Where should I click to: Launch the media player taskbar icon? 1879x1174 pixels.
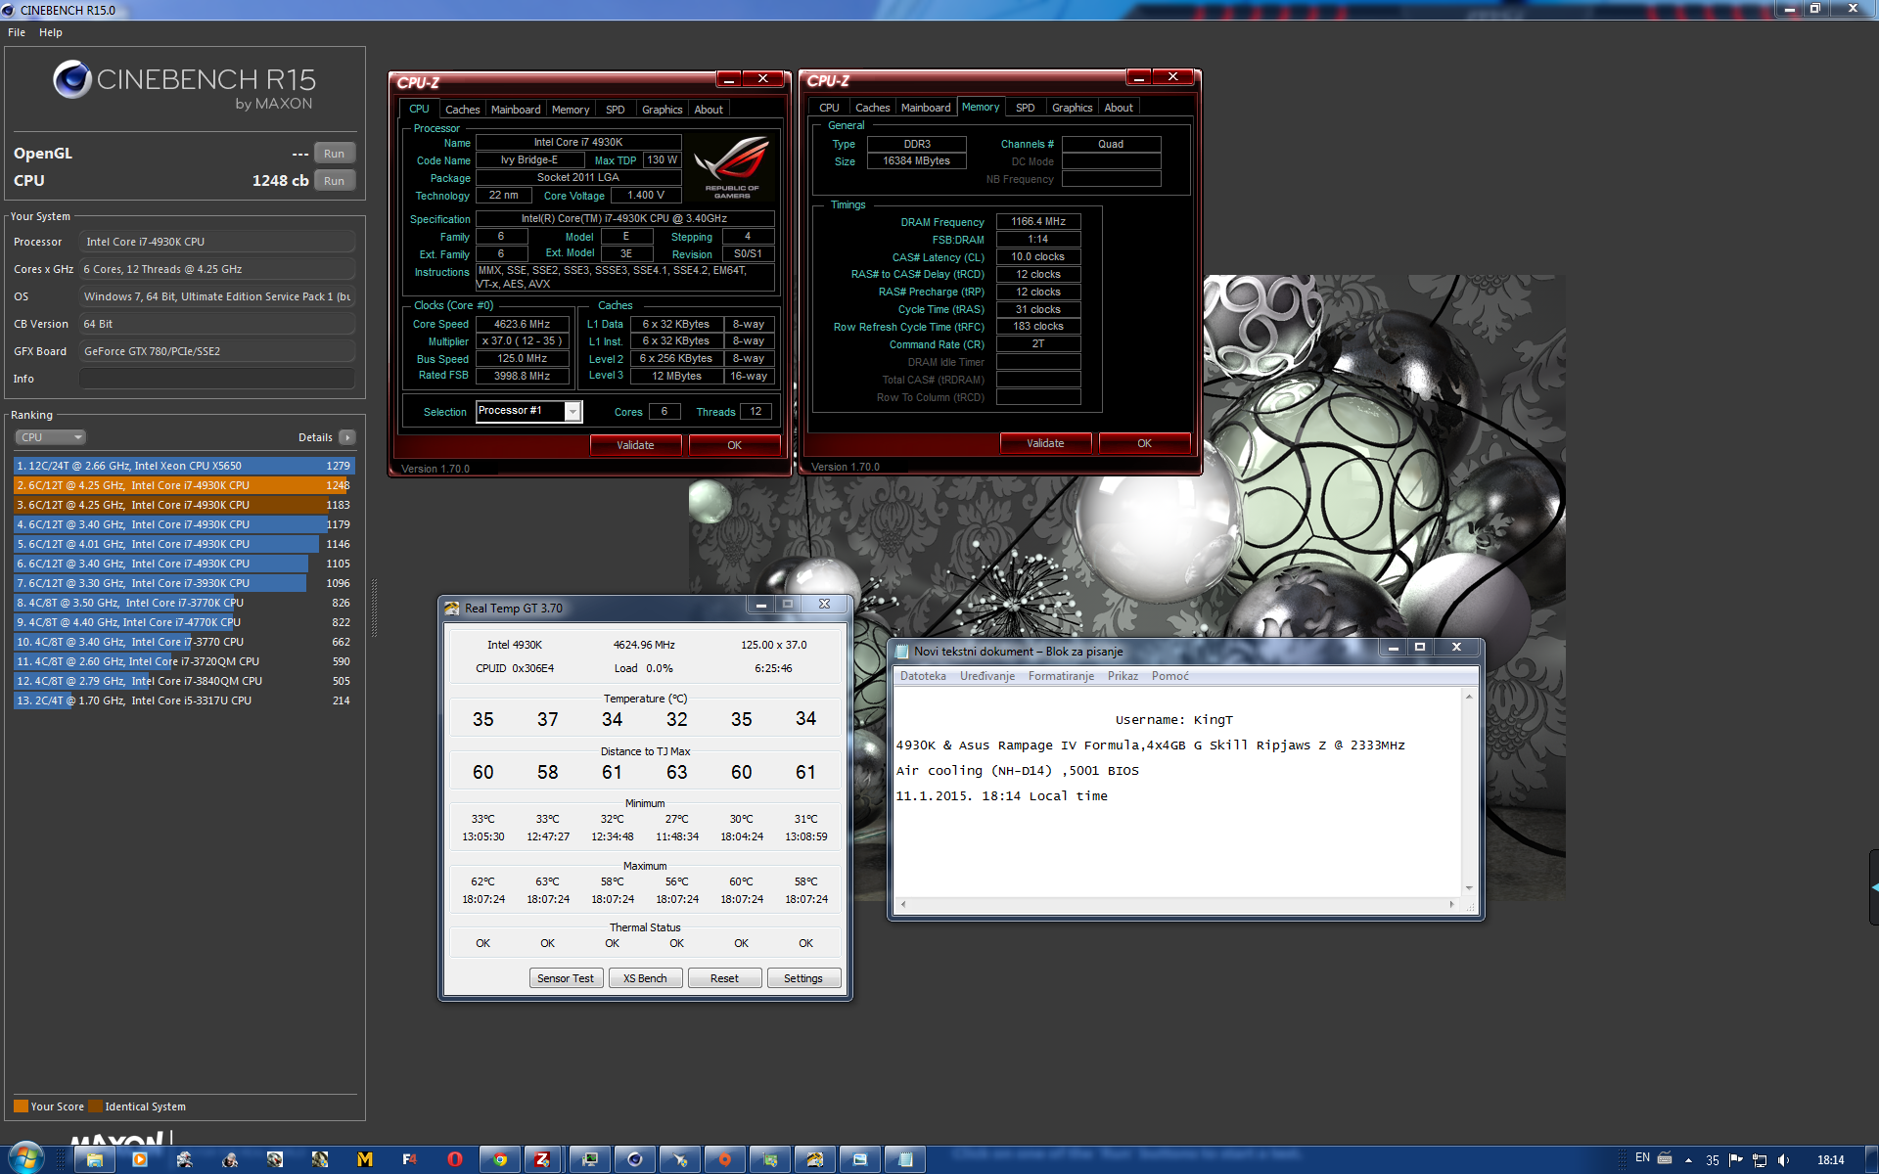(x=140, y=1159)
